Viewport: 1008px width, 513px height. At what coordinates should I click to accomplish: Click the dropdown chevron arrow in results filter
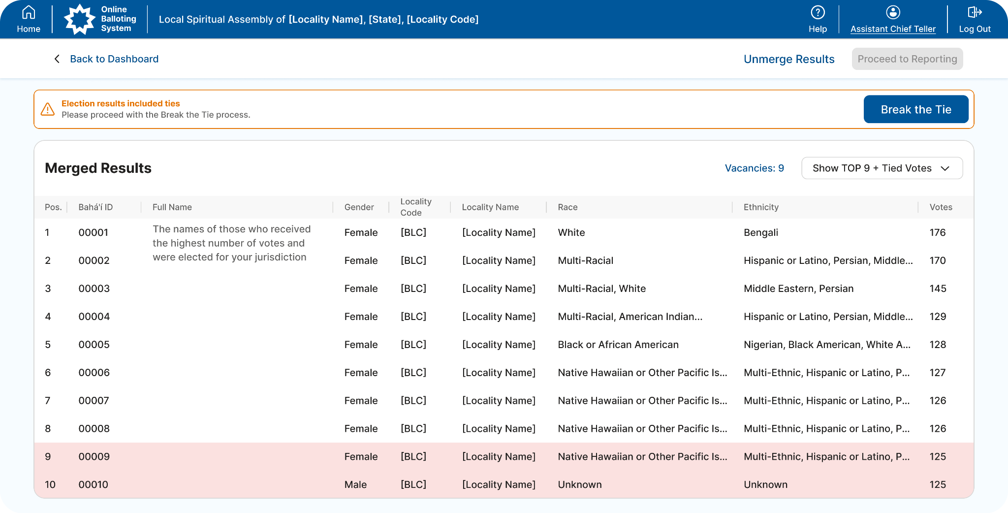945,168
